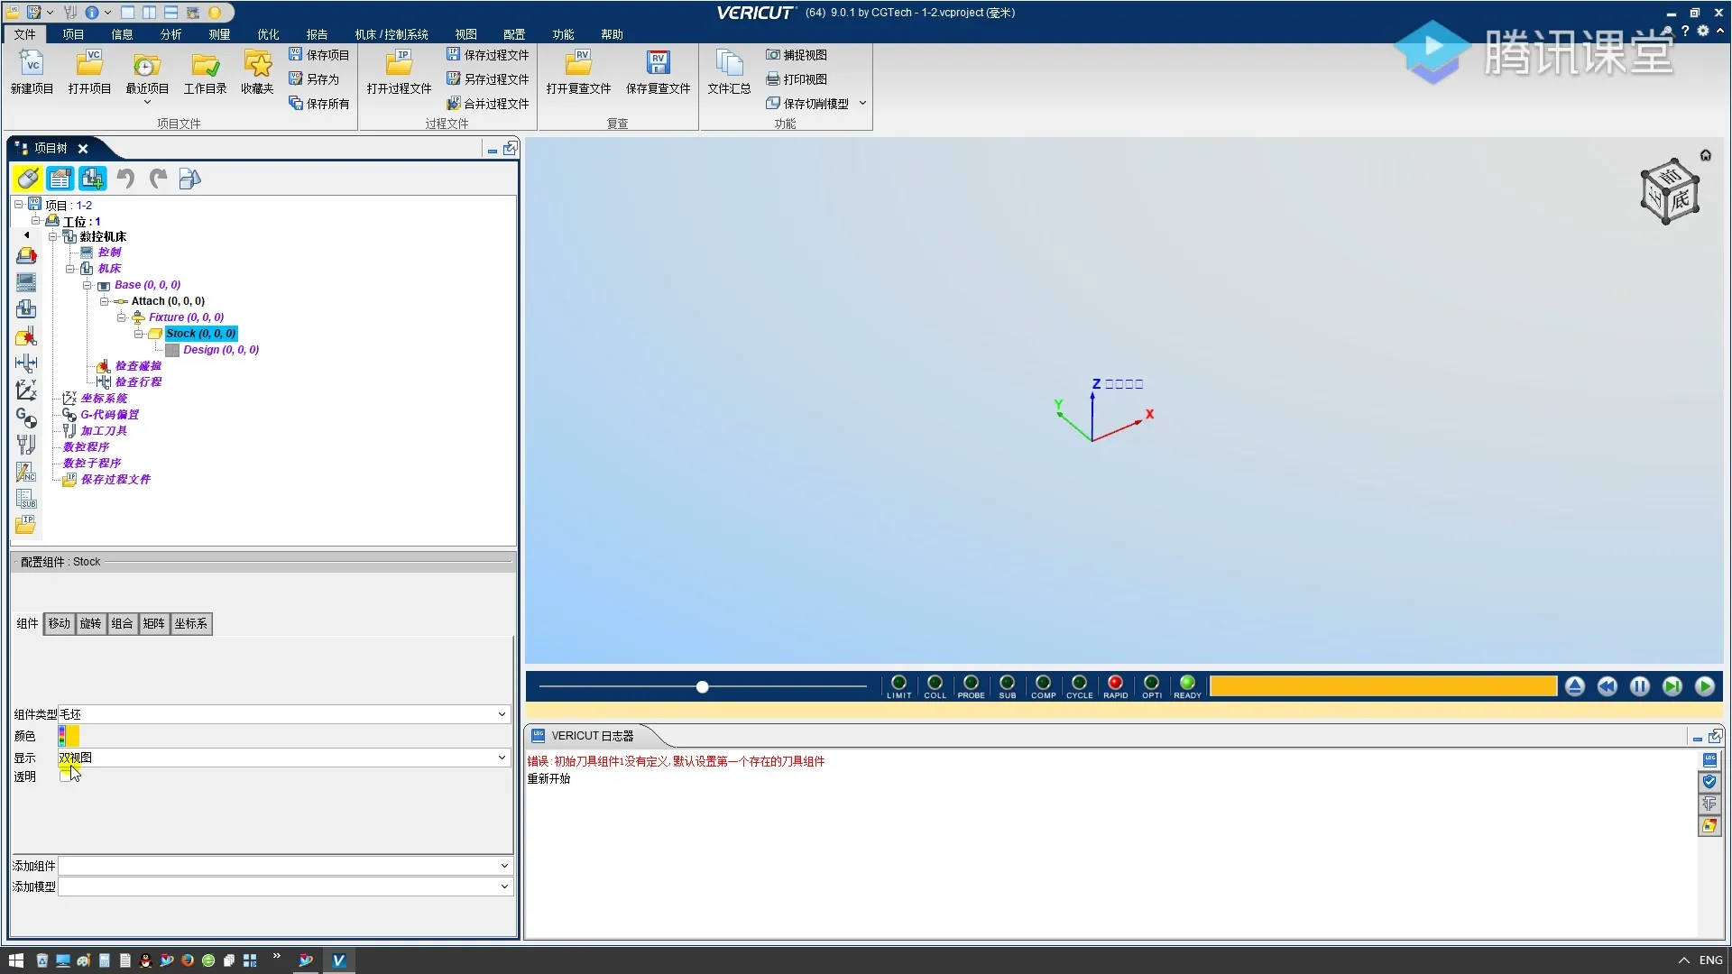Click the animation speed slider handle
The width and height of the screenshot is (1732, 974).
pos(702,687)
